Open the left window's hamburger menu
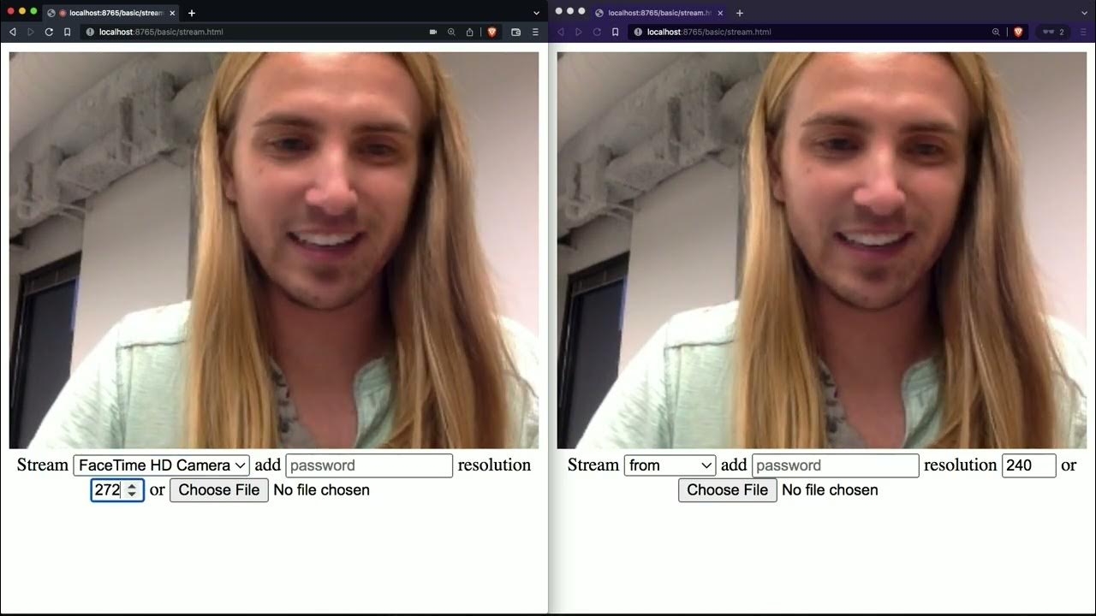1096x616 pixels. 535,32
